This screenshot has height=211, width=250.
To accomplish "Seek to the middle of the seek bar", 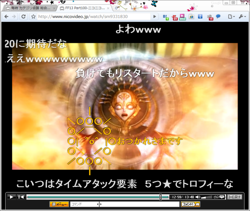I will click(x=98, y=197).
